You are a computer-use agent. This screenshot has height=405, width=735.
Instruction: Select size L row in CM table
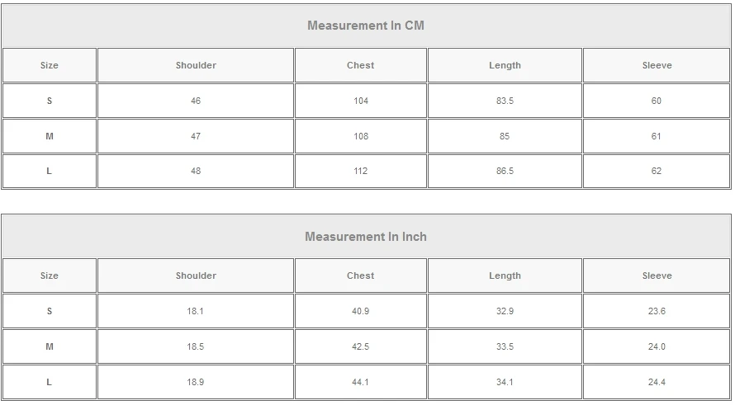pyautogui.click(x=50, y=171)
